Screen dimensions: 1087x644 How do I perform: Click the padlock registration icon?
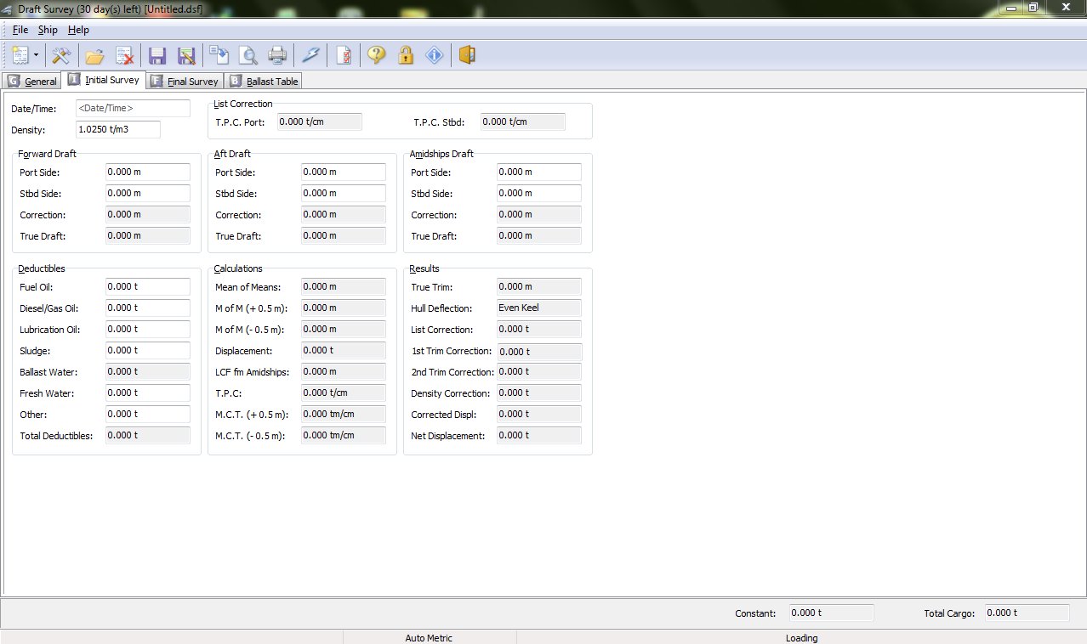(406, 54)
